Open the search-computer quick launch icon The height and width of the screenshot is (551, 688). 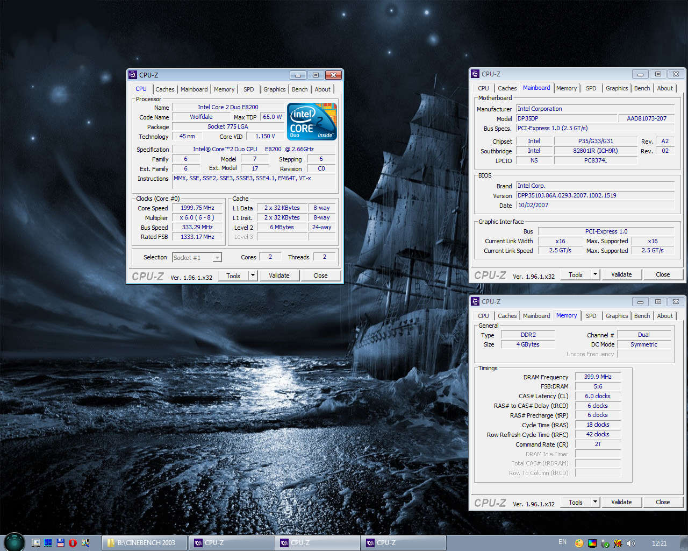pos(85,543)
